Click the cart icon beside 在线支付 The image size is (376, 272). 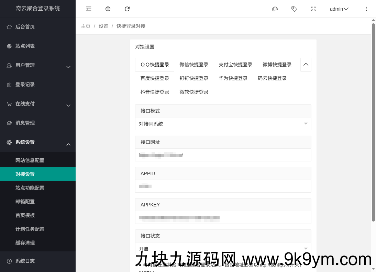[9, 104]
